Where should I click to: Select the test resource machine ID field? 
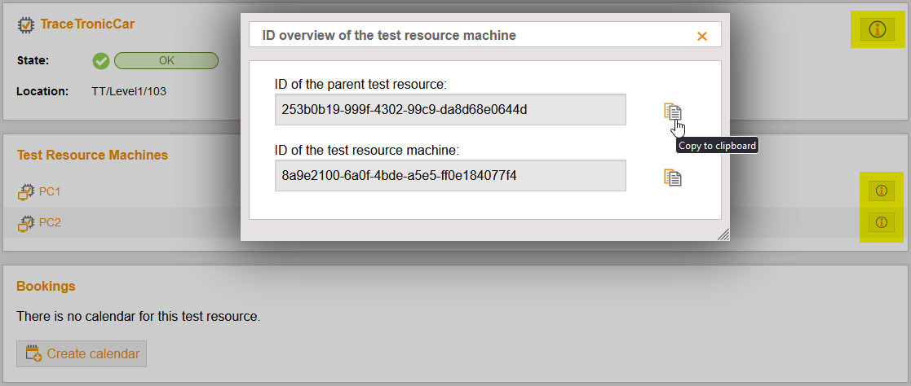pyautogui.click(x=450, y=175)
